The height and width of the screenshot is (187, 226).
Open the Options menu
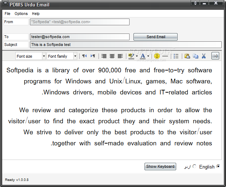pyautogui.click(x=21, y=14)
